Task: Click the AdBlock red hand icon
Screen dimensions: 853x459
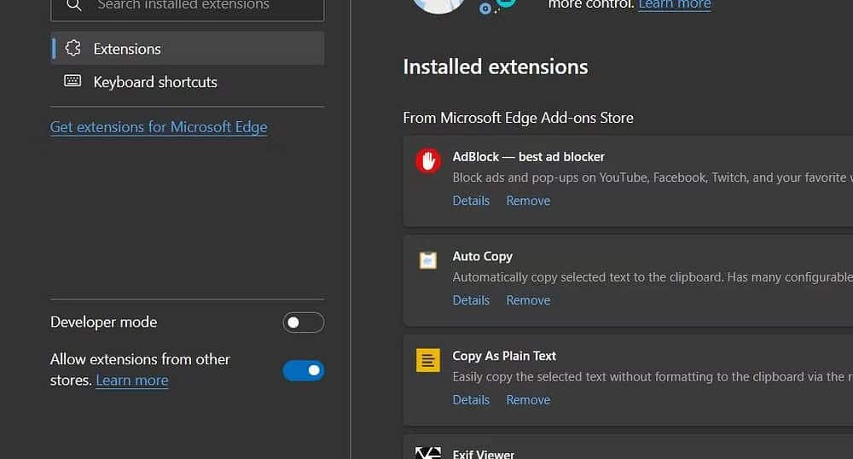Action: click(427, 160)
